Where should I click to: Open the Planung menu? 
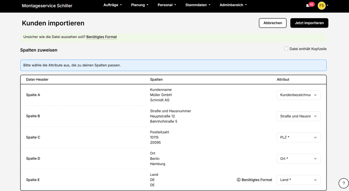(x=140, y=5)
